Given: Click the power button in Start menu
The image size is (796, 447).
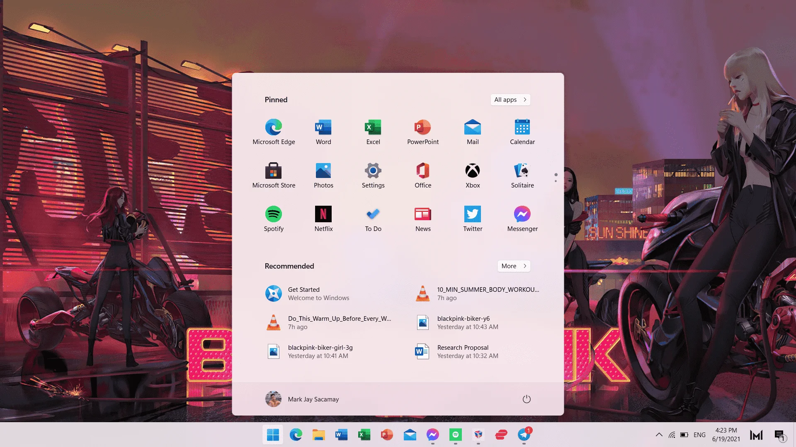Looking at the screenshot, I should pos(527,399).
